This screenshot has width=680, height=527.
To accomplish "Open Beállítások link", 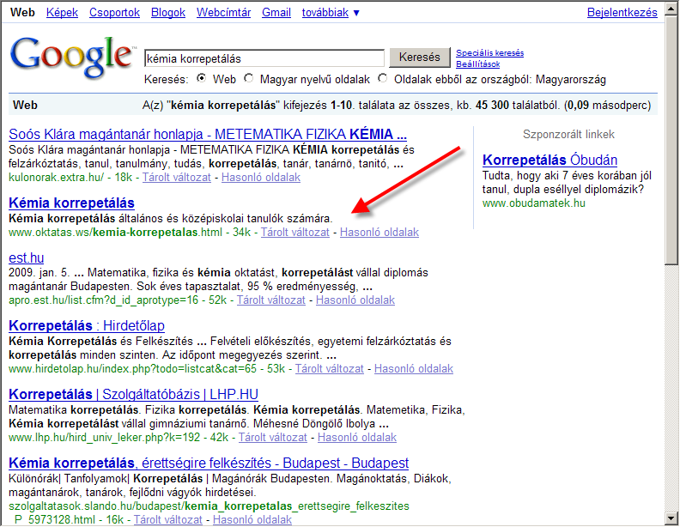I will [478, 64].
